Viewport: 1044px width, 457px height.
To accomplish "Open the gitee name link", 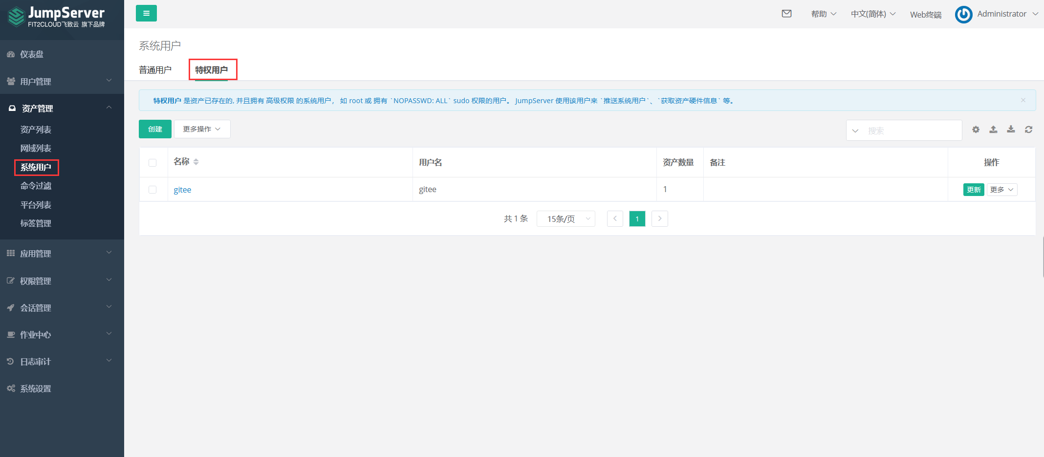I will 182,190.
